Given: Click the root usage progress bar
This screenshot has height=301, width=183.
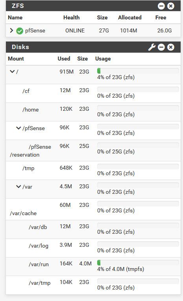Looking at the screenshot, I should tap(138, 71).
